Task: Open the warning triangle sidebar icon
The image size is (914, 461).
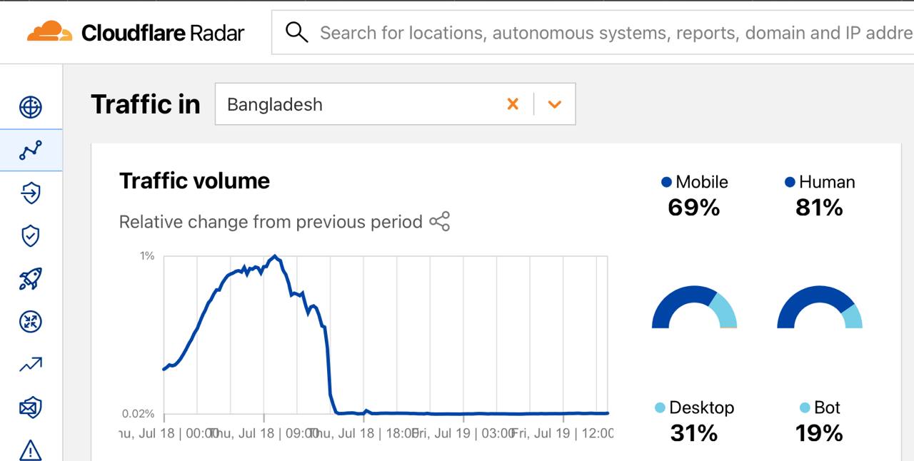Action: (31, 450)
